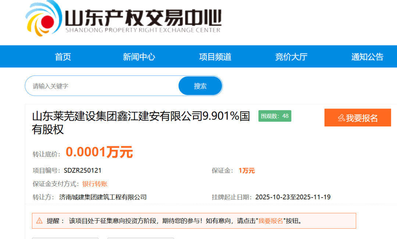Click the transferor name 济南城建集团建筑工程有限公司

[x=103, y=197]
